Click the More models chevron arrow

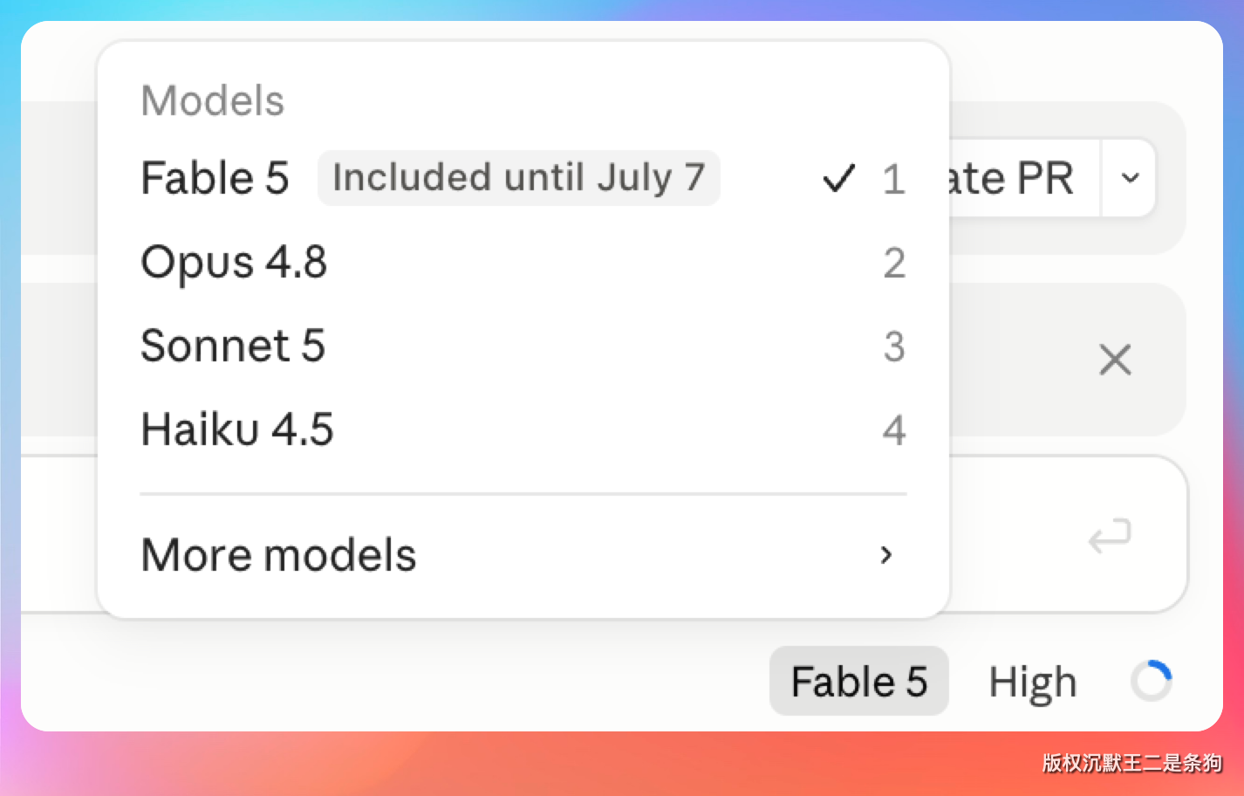pyautogui.click(x=886, y=555)
